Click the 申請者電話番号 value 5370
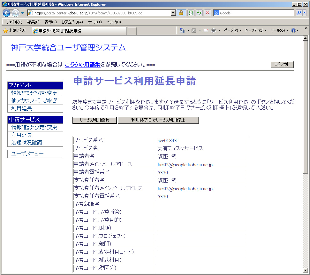The height and width of the screenshot is (275, 310). click(x=163, y=173)
